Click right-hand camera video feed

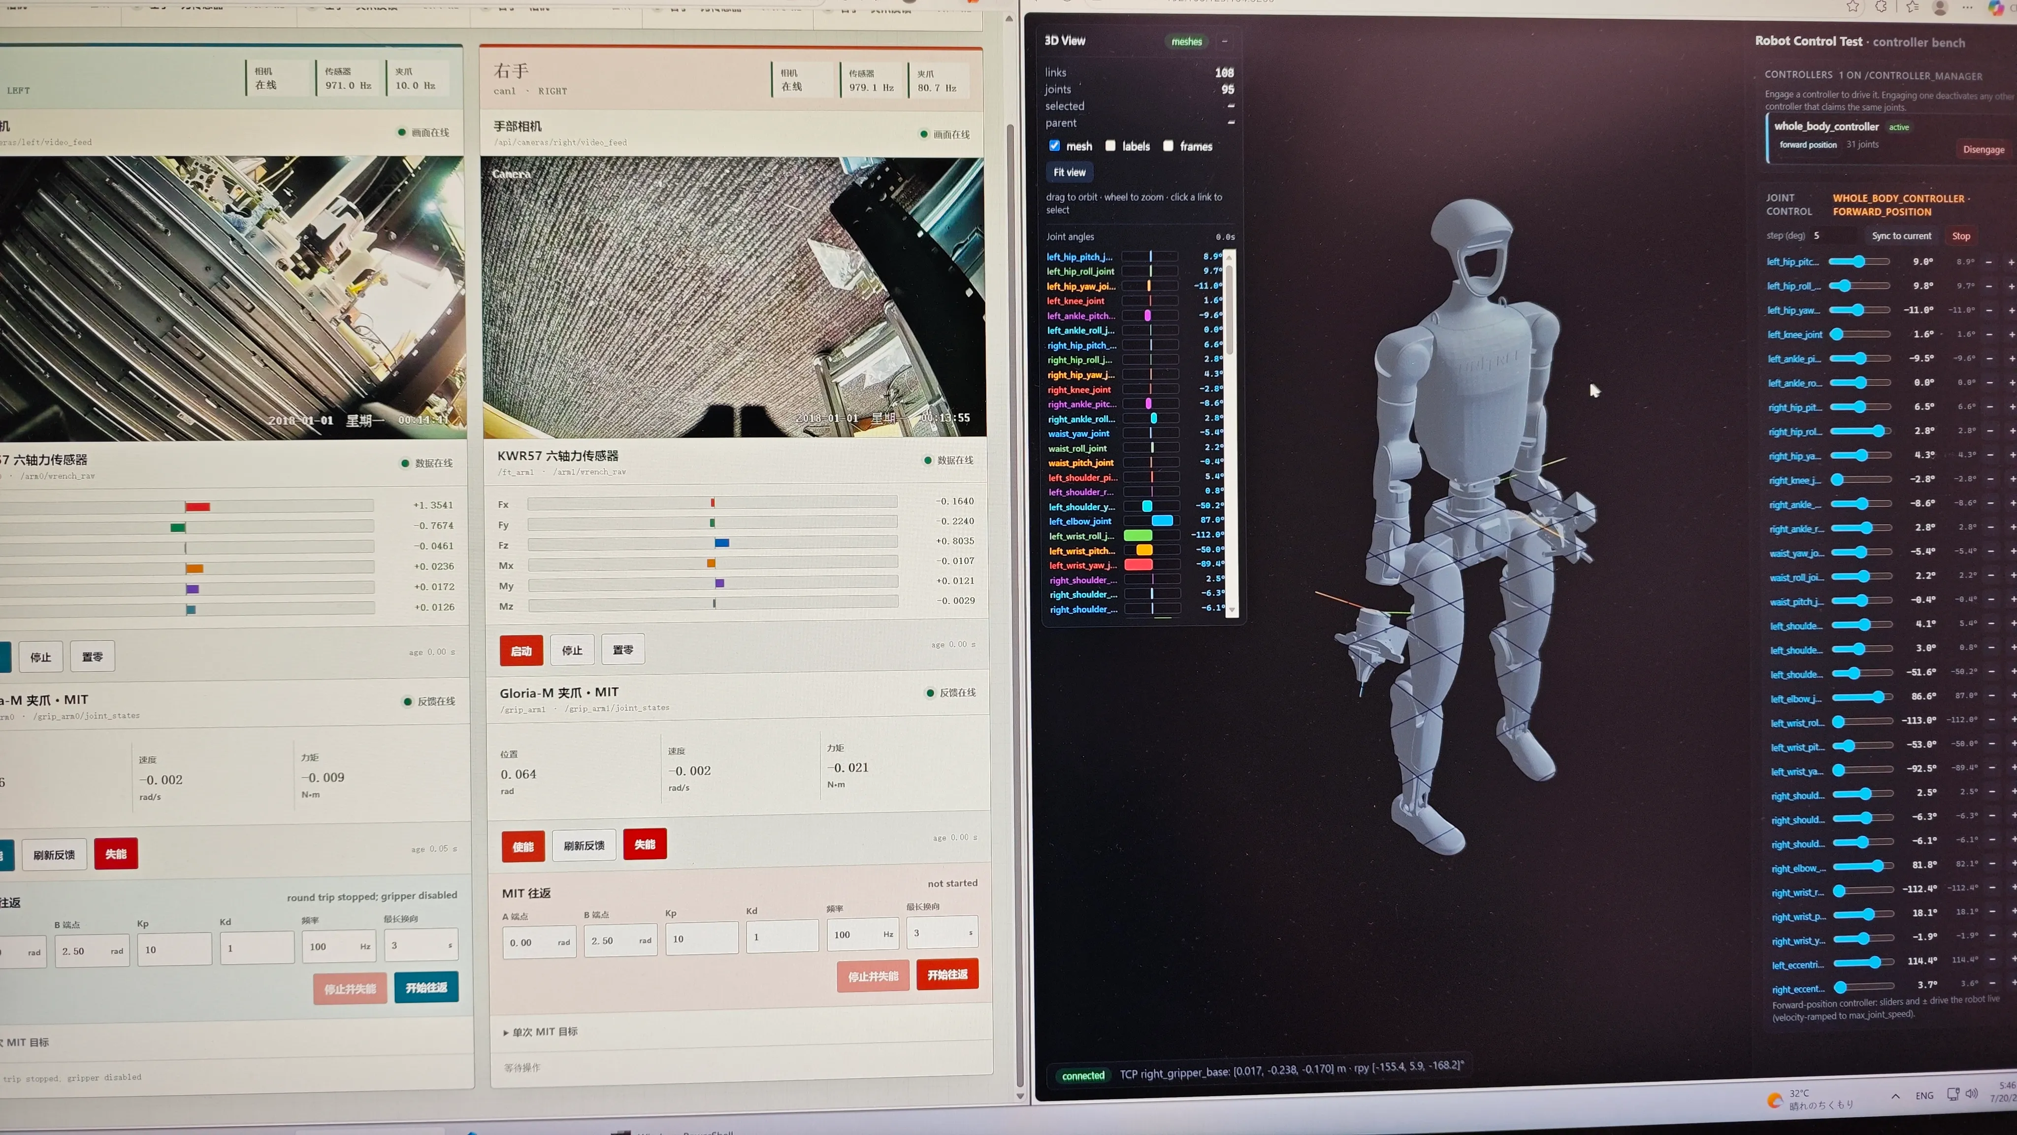tap(733, 298)
